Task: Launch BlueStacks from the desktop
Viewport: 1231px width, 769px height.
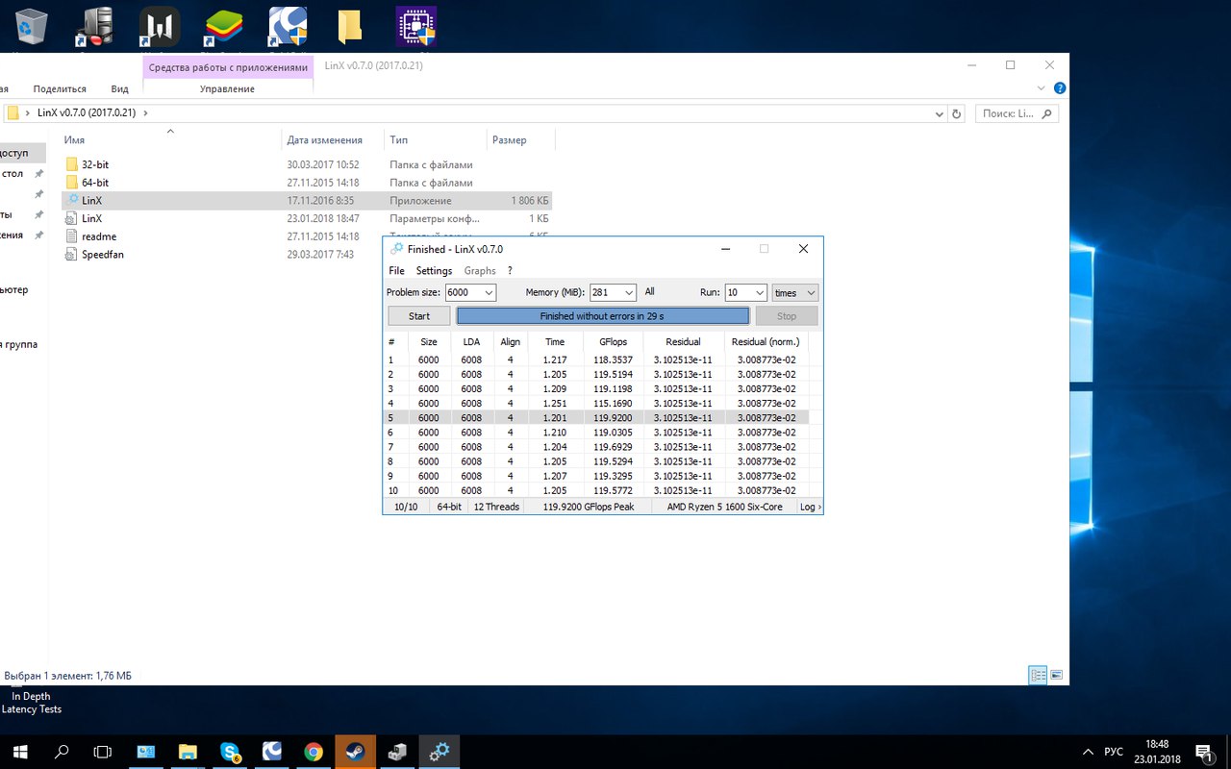Action: tap(223, 26)
